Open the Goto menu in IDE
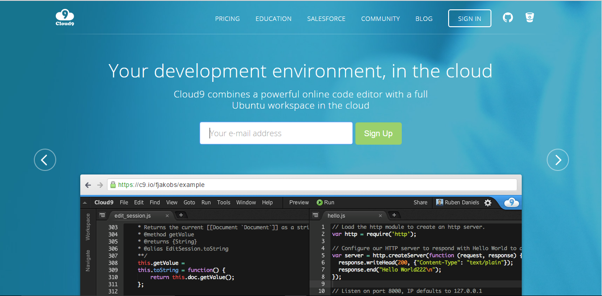 [189, 203]
